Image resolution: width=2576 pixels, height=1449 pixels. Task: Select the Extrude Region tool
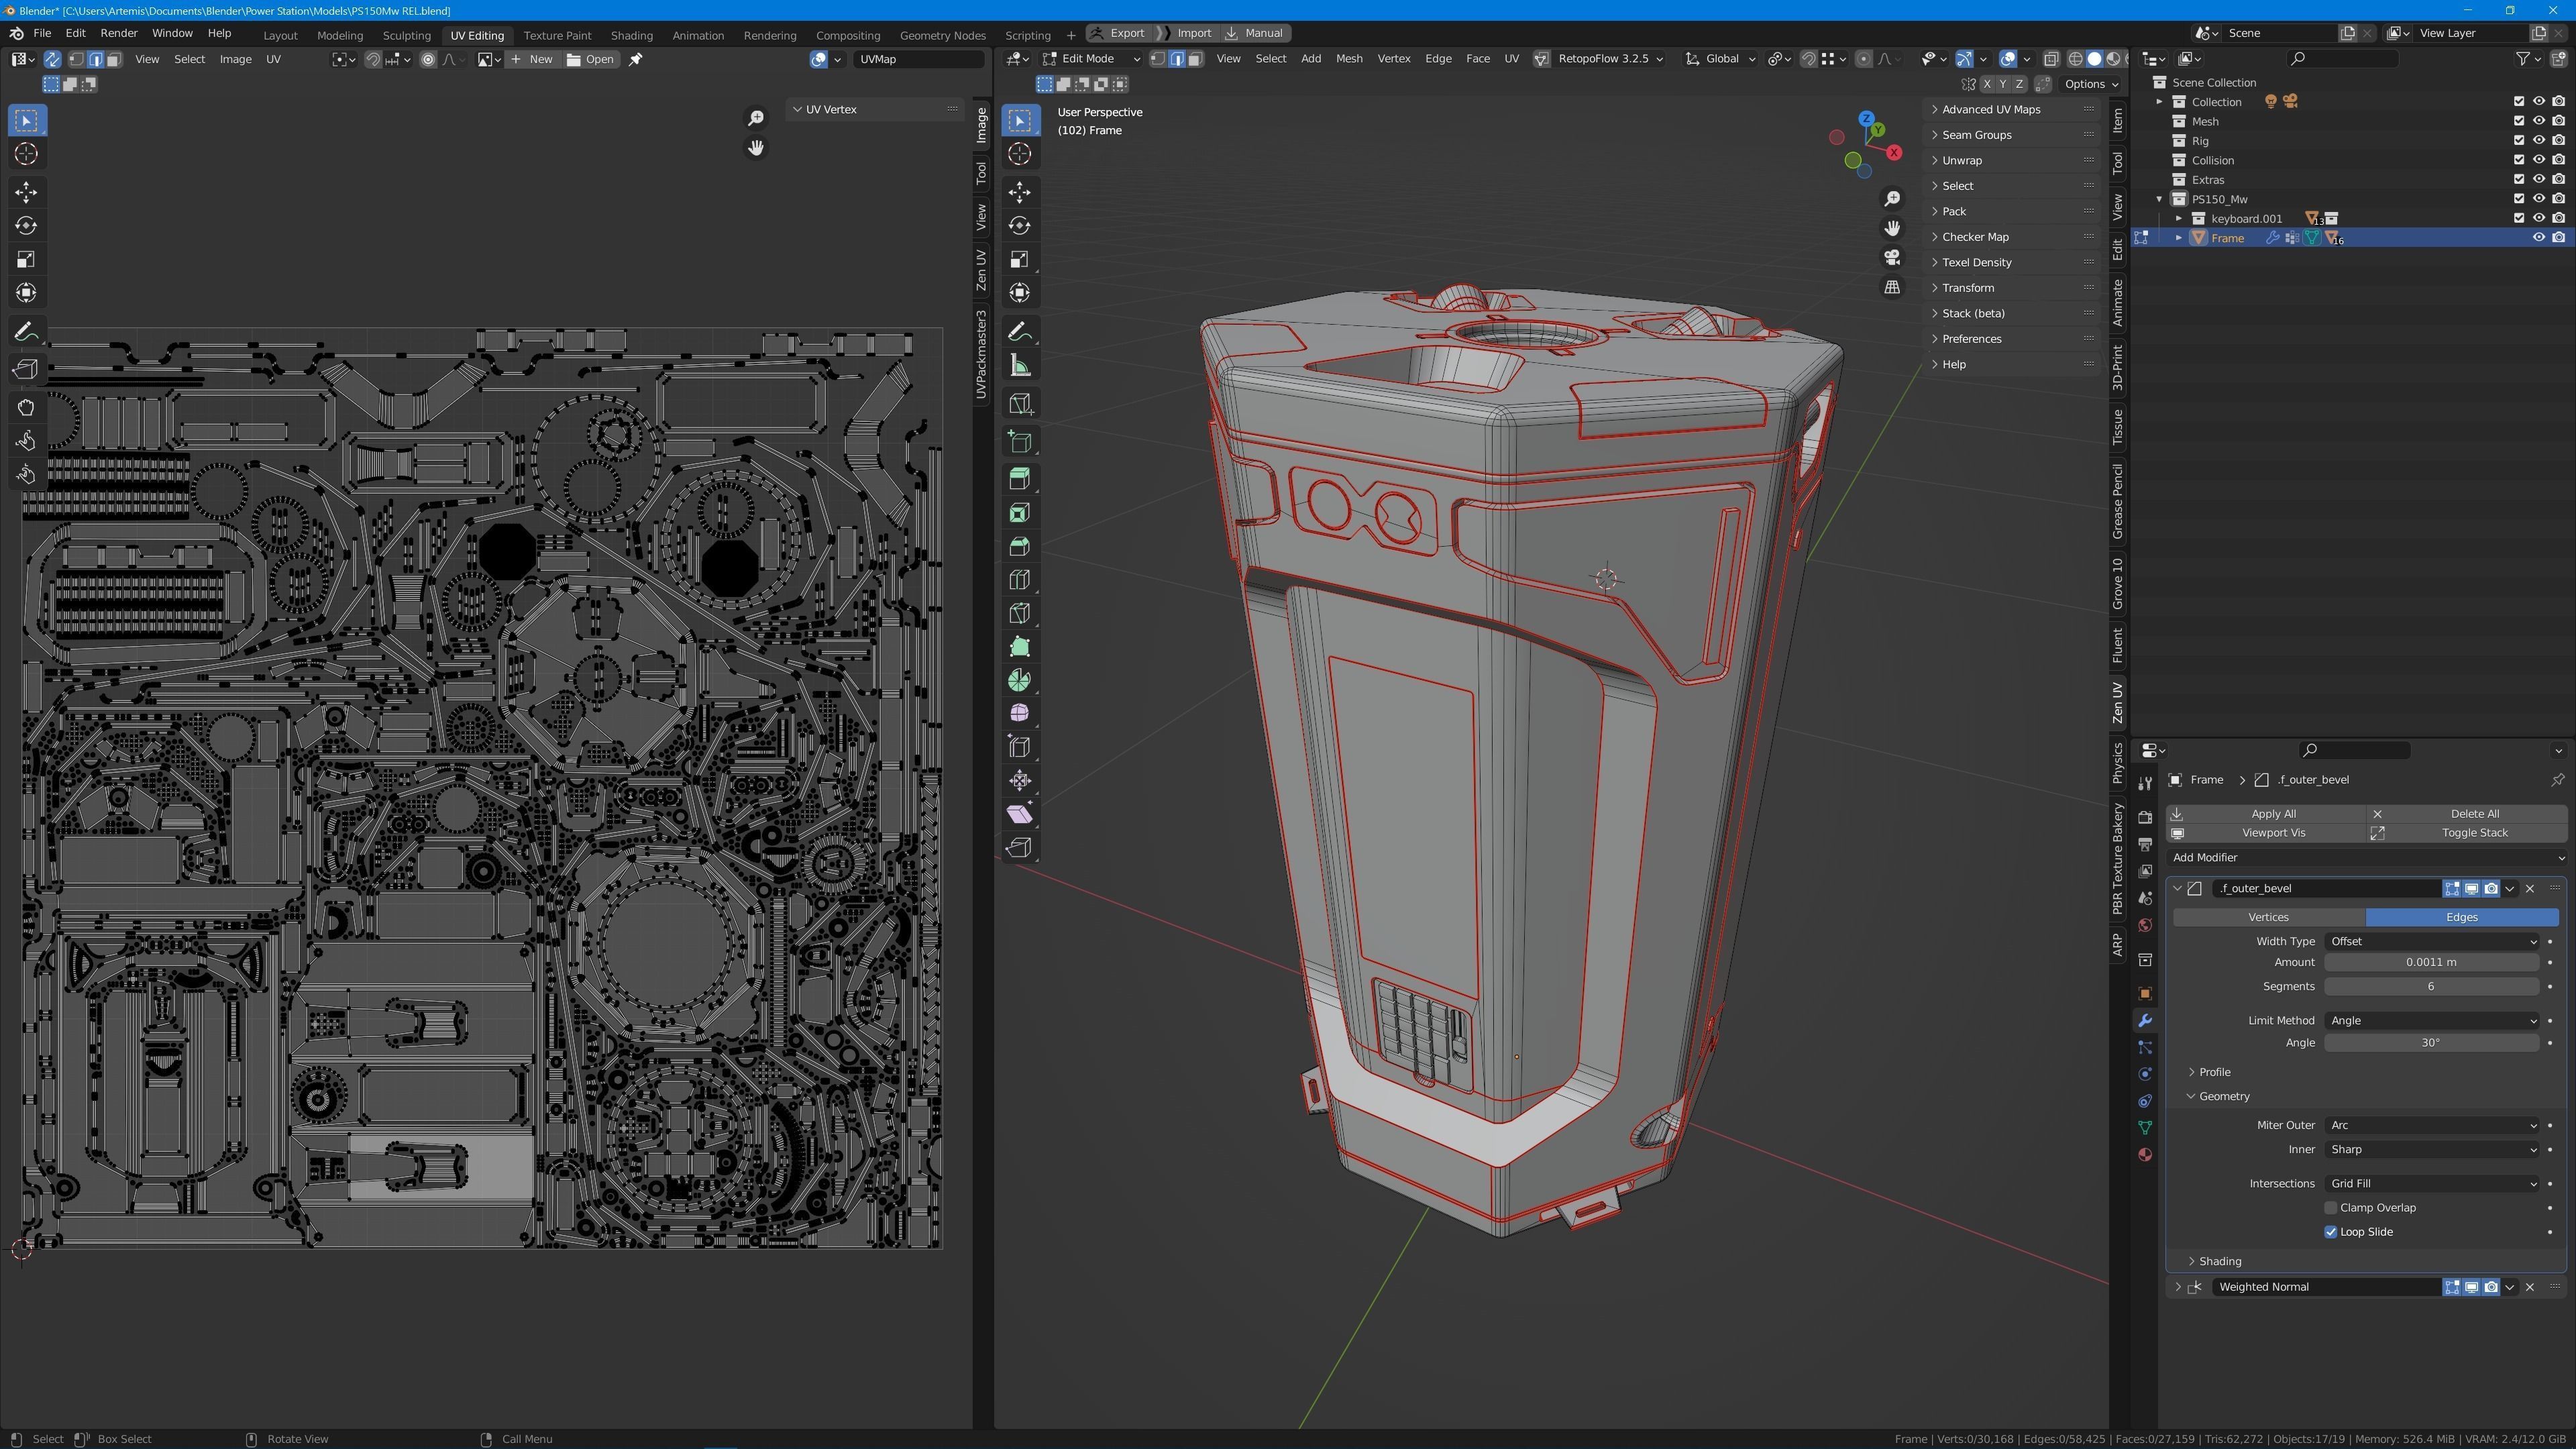[x=1019, y=479]
